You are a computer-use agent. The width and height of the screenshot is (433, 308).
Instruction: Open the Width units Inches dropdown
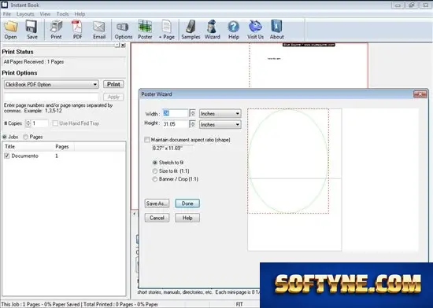tap(220, 113)
